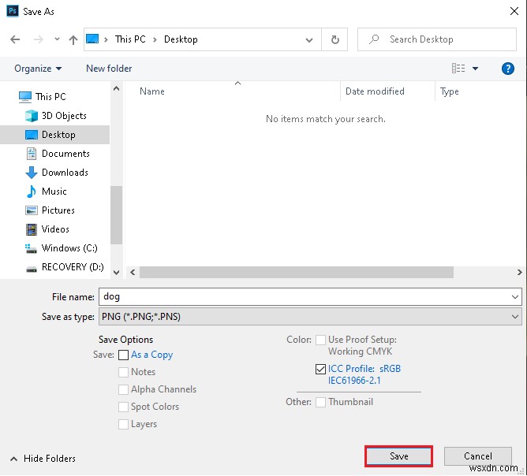Create a New folder

[x=109, y=69]
